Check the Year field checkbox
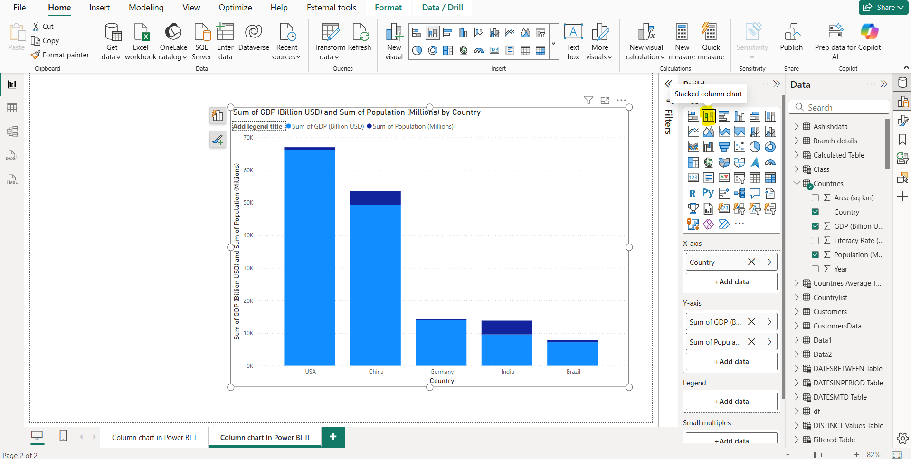Screen dimensions: 911x459 pyautogui.click(x=816, y=269)
